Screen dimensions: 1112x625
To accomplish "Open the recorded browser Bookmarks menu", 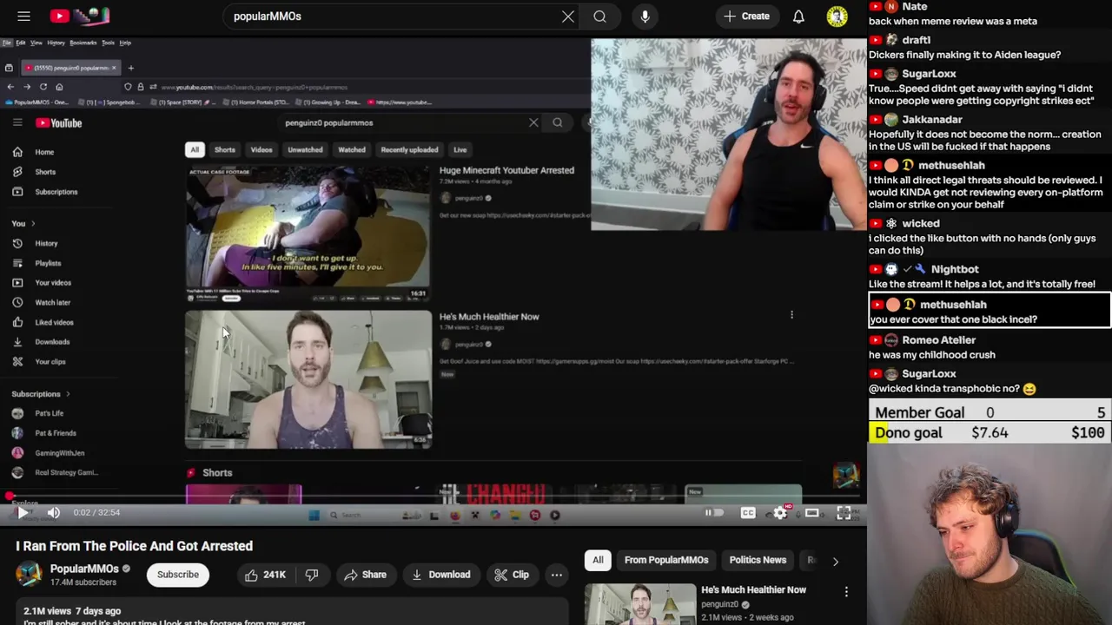I will pos(83,43).
